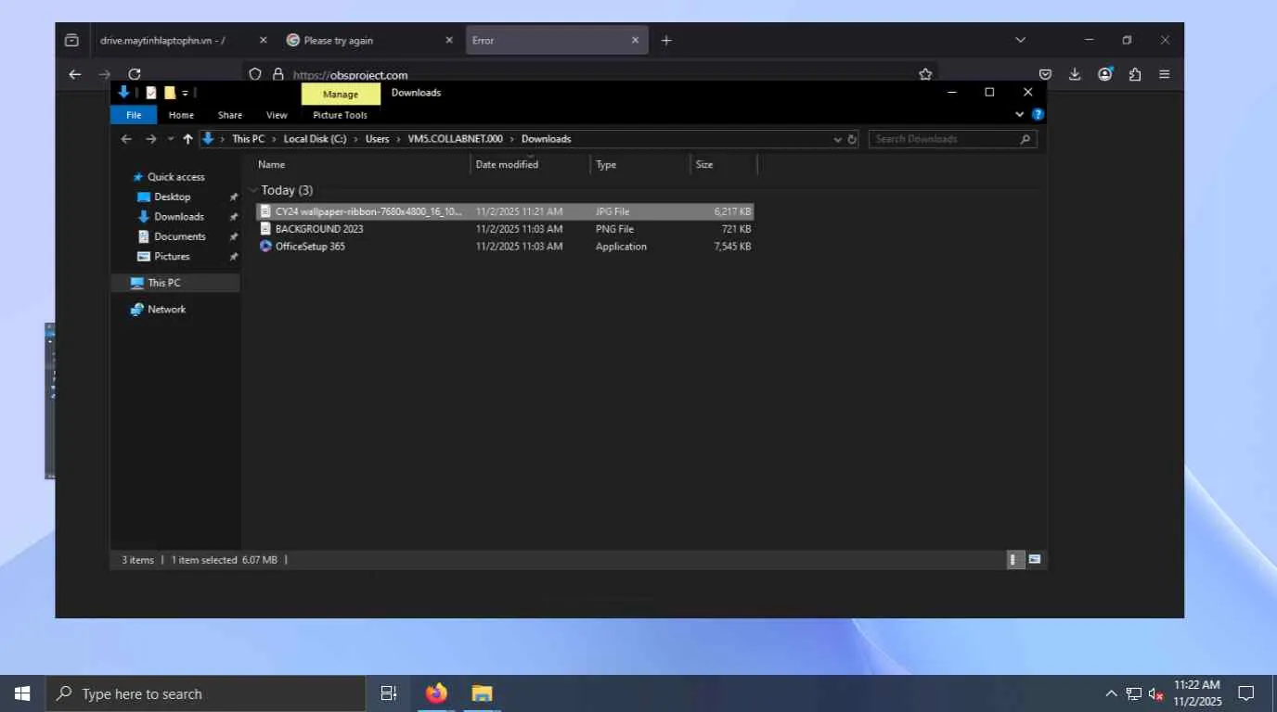List all Firefox tabs with the chevron
Screen dimensions: 1277x712
[1020, 40]
